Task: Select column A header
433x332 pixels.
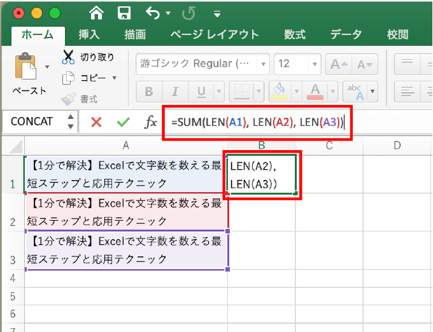Action: 126,145
